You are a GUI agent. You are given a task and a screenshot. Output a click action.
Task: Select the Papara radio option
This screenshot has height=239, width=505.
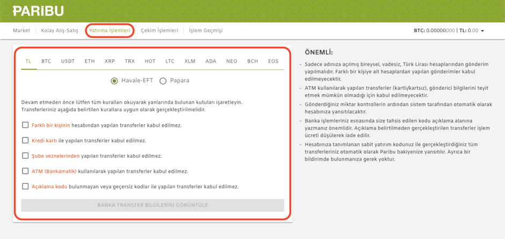163,81
